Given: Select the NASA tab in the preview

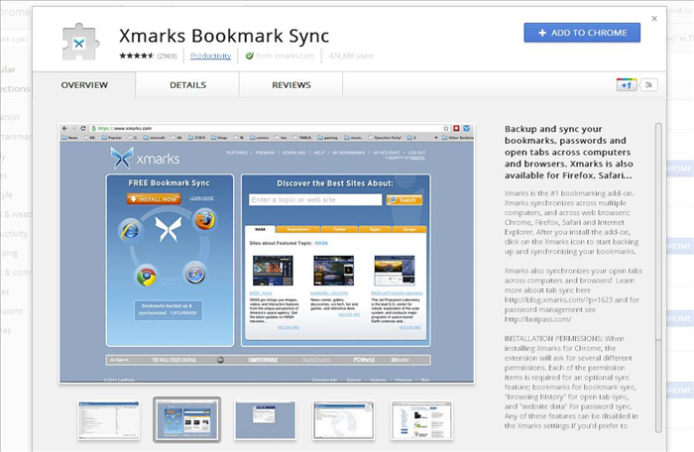Looking at the screenshot, I should (260, 229).
